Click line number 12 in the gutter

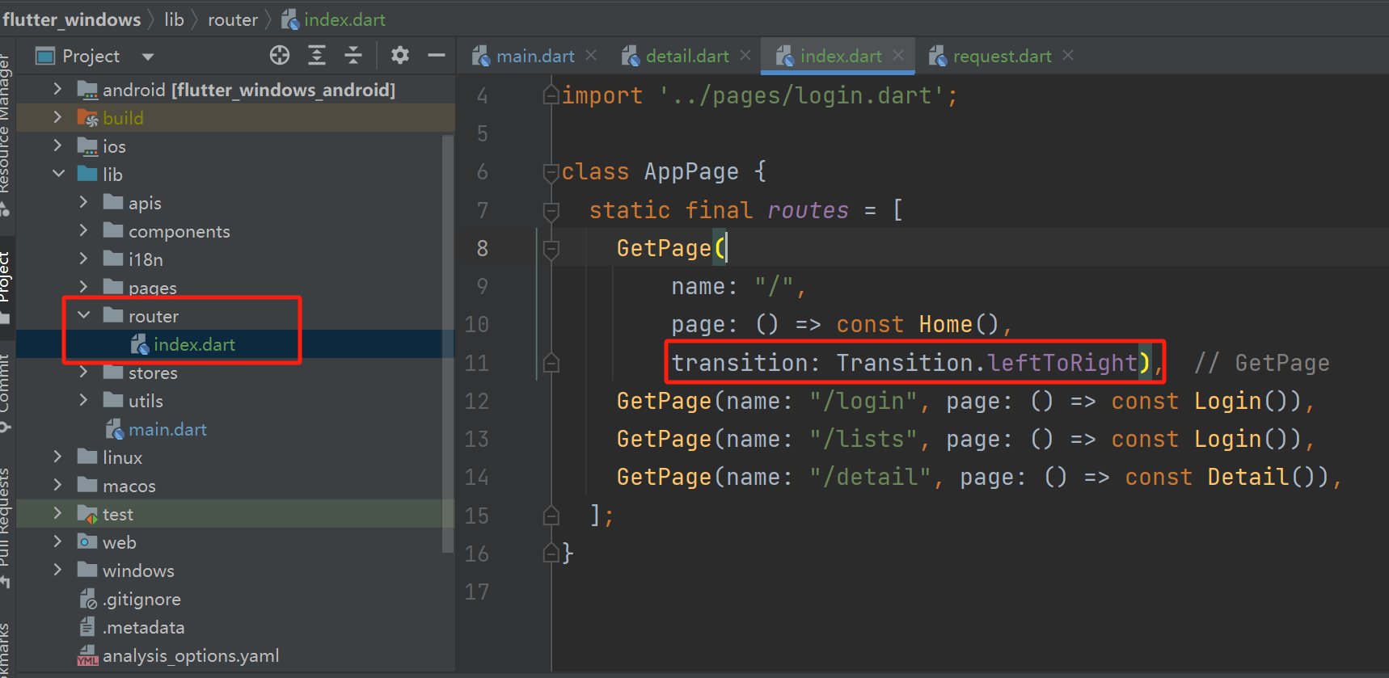(476, 401)
